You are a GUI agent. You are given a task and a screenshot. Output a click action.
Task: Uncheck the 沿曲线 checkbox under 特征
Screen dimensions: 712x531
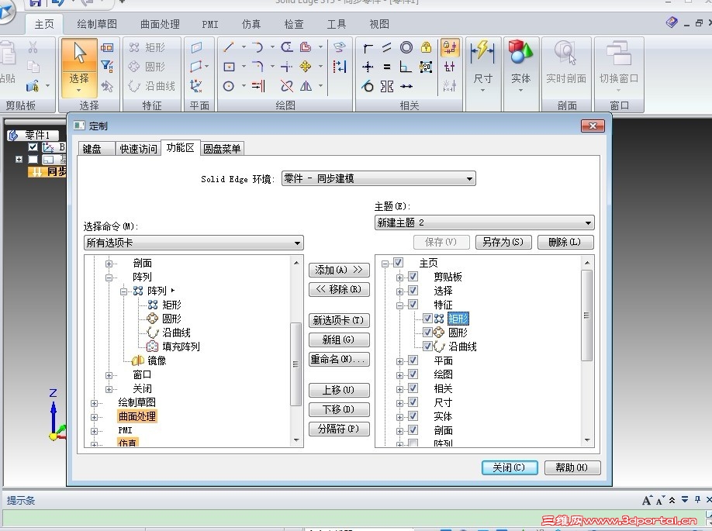(427, 347)
